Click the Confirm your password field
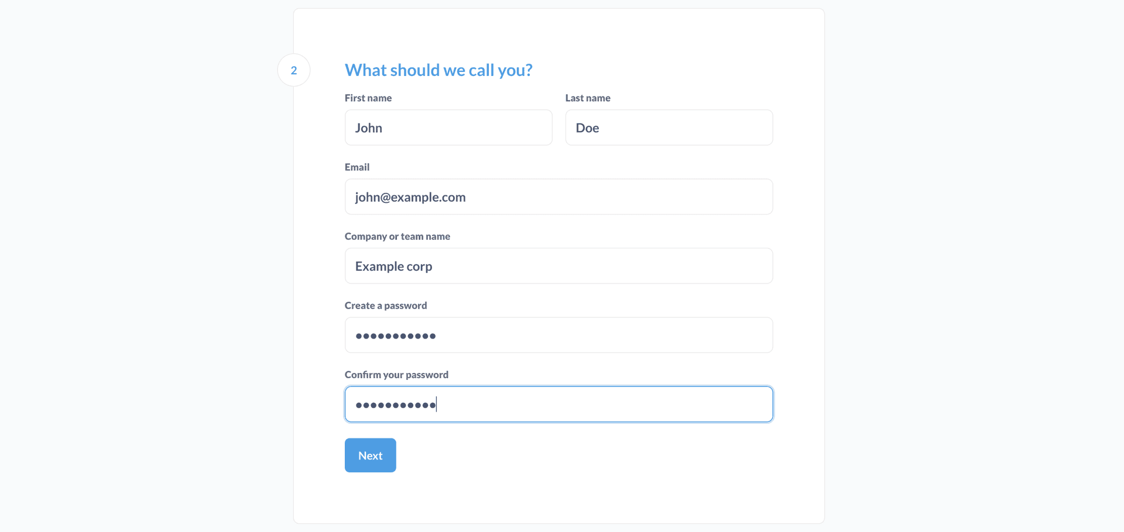Viewport: 1124px width, 532px height. [x=585, y=404]
